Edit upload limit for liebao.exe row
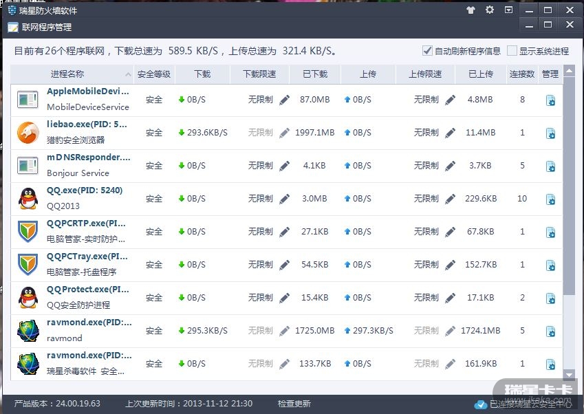The image size is (584, 414). coord(450,133)
